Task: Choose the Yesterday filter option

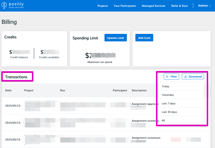Action: pos(168,95)
